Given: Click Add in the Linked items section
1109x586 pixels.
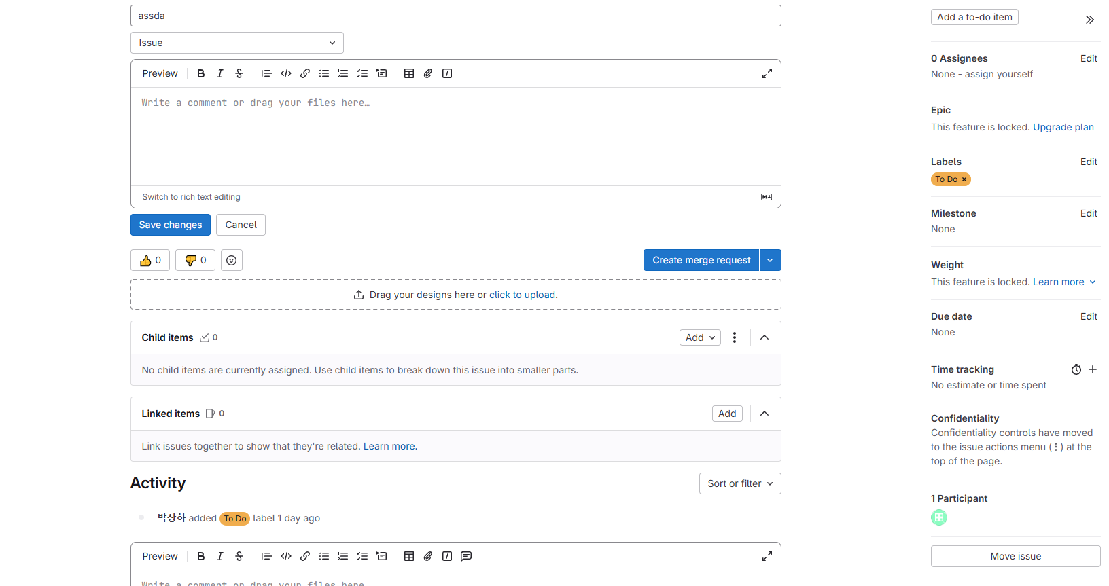Looking at the screenshot, I should pyautogui.click(x=727, y=414).
